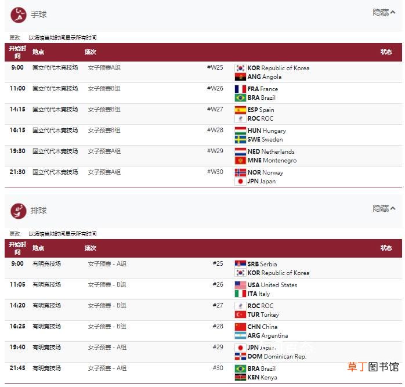Click the volleyball sport pictogram icon
This screenshot has height=387, width=405.
point(19,211)
